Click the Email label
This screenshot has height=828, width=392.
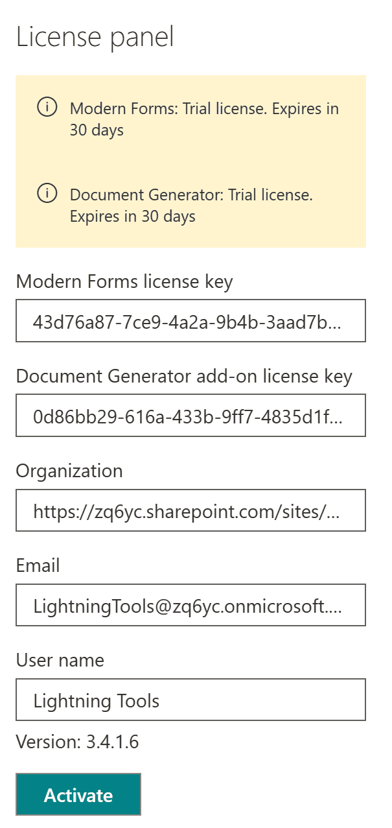[x=38, y=565]
